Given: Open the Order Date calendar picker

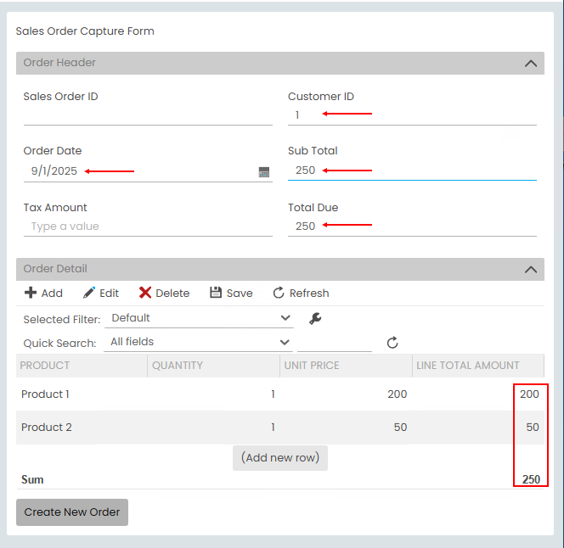Looking at the screenshot, I should click(x=264, y=171).
